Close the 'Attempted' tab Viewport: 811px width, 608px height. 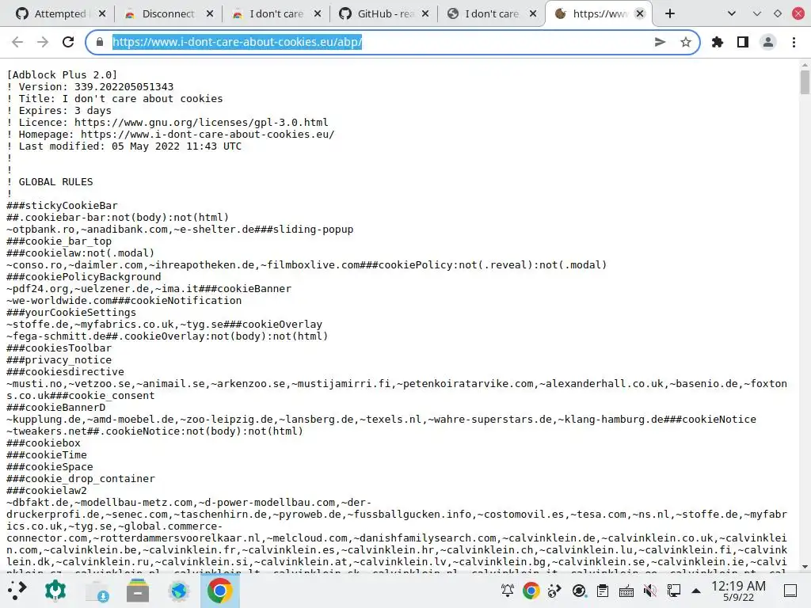102,13
